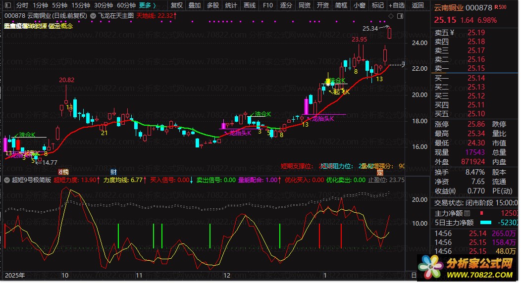Open the 多股 multi-stock view
Viewport: 521px width, 283px height.
point(213,5)
